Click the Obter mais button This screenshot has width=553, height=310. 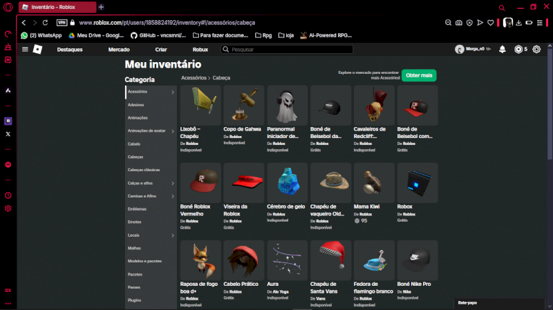pos(419,75)
